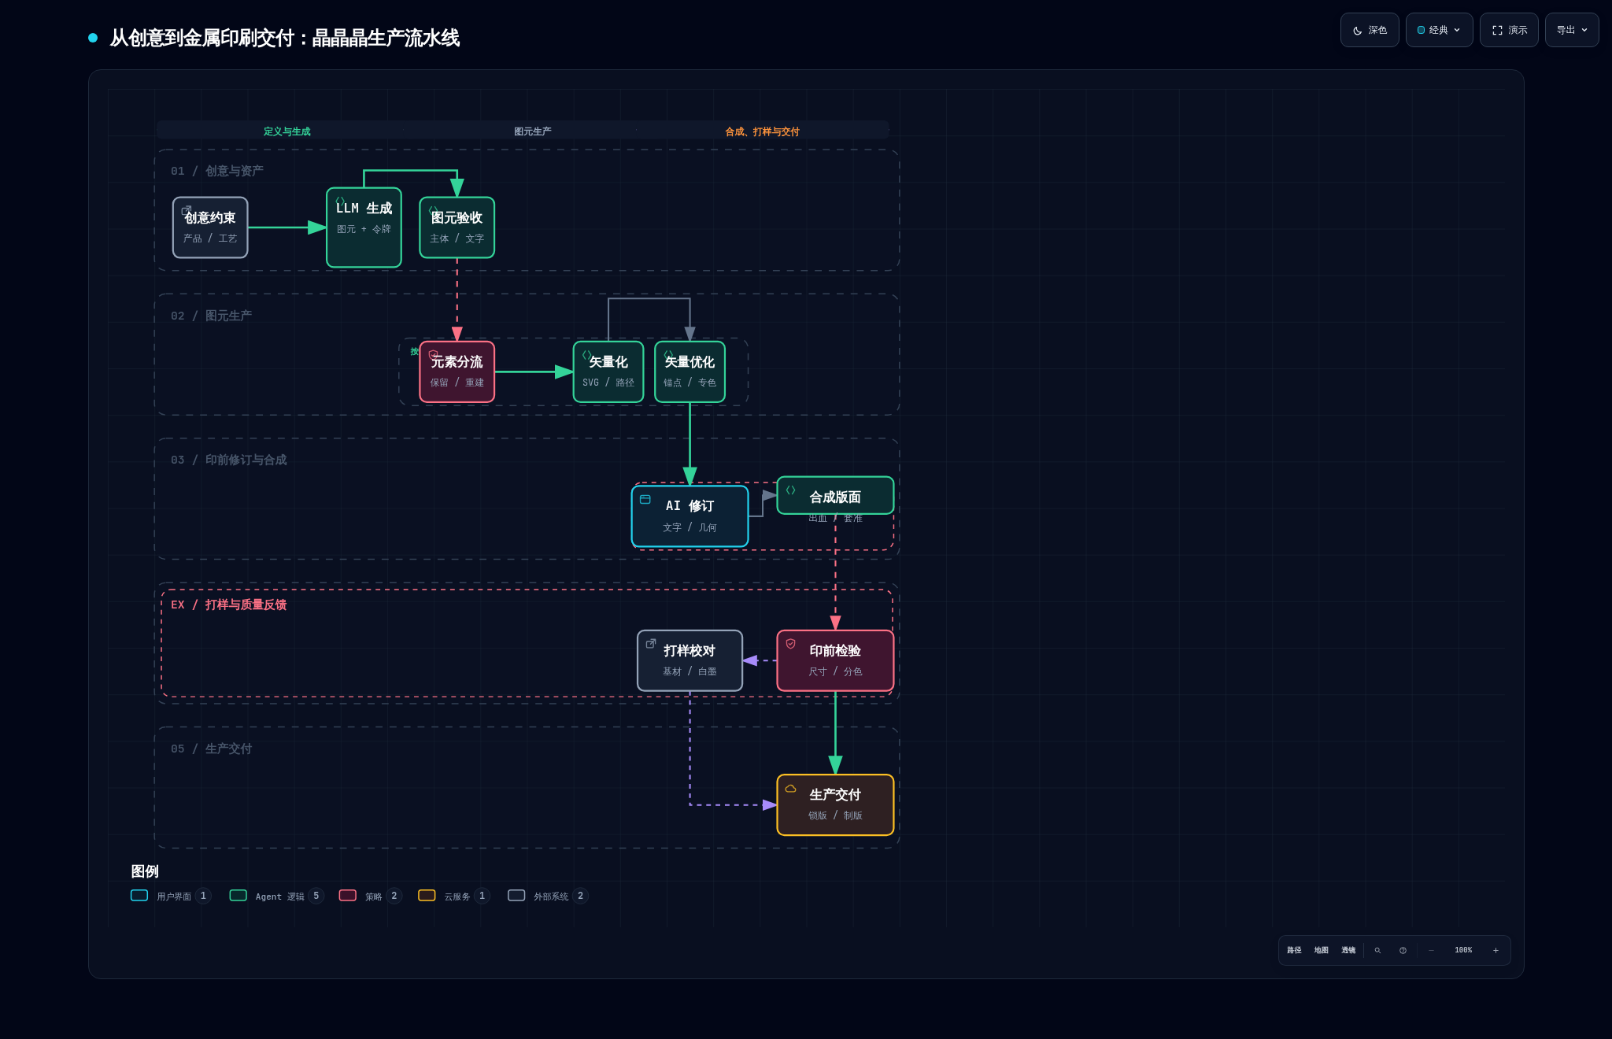This screenshot has width=1612, height=1039.
Task: Click the cloud icon on 生产交付
Action: coord(790,788)
